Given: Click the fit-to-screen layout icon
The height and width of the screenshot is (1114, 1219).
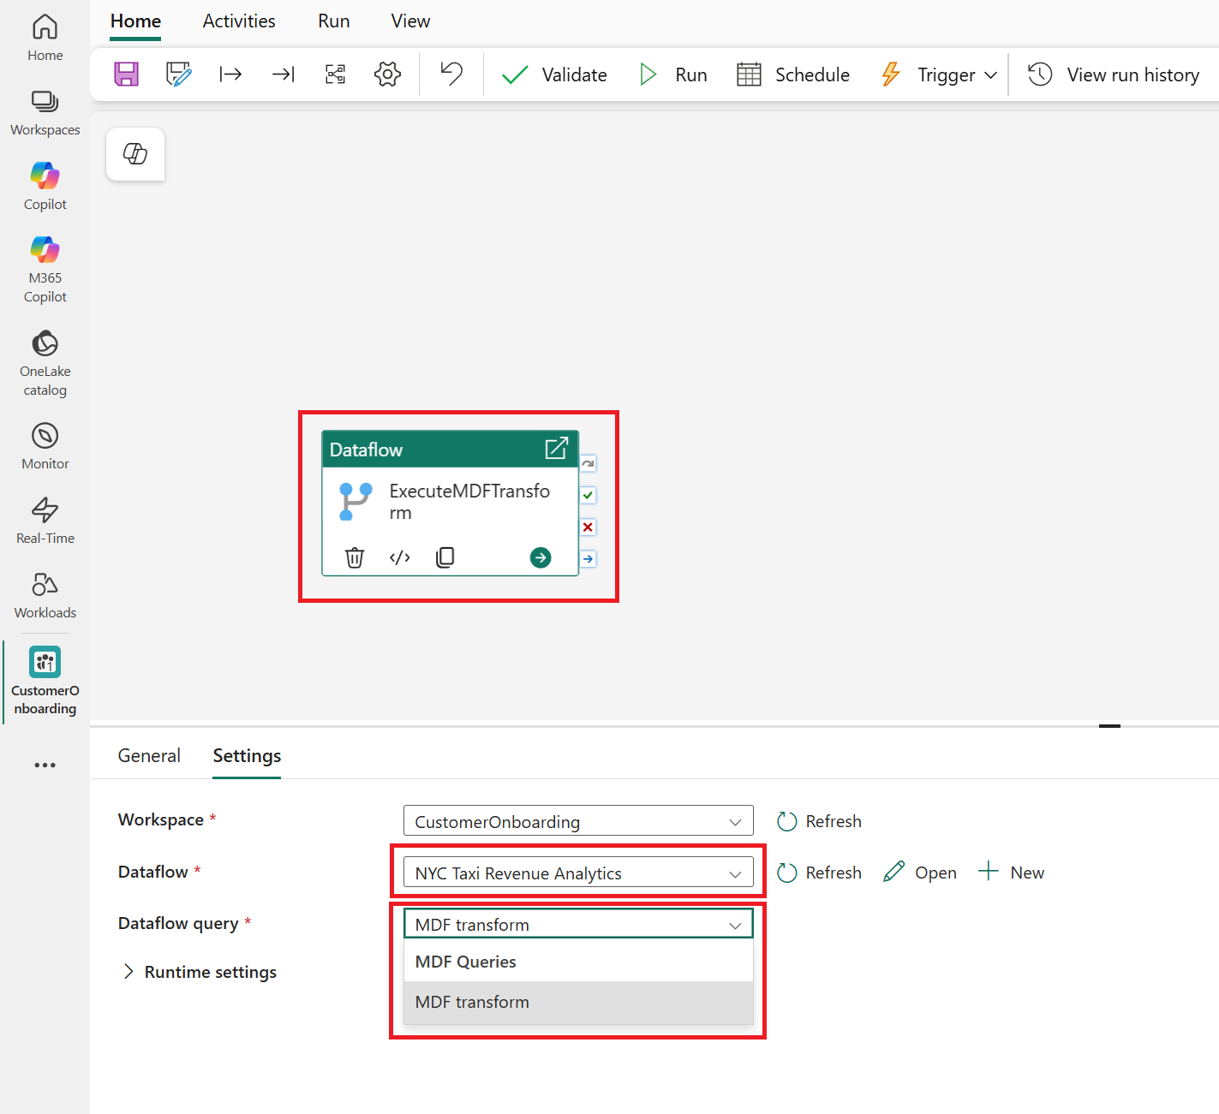Looking at the screenshot, I should click(335, 74).
